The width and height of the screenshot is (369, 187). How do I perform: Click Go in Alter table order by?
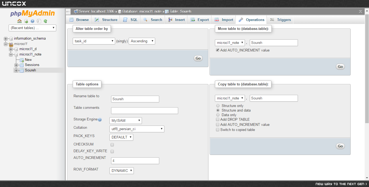click(198, 58)
